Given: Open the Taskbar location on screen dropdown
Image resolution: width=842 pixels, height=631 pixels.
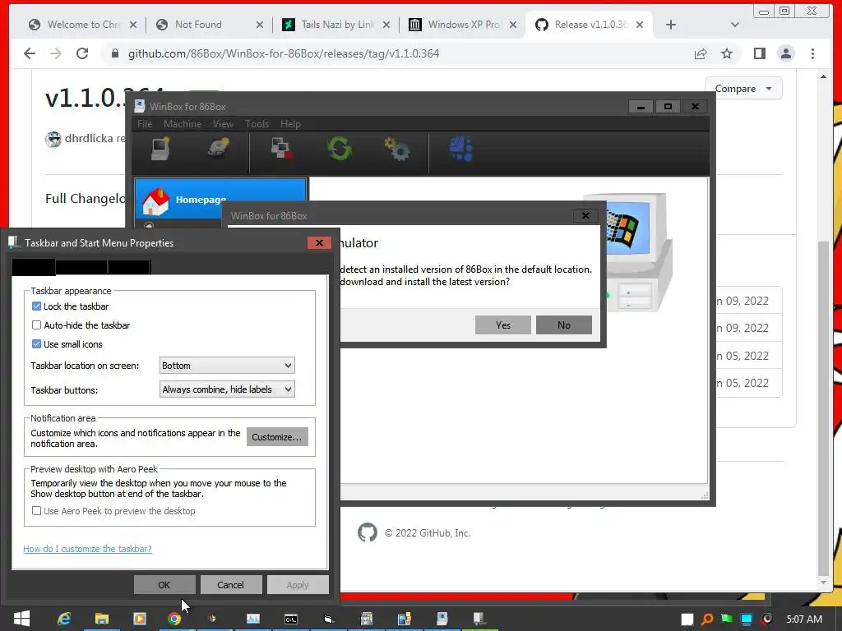Looking at the screenshot, I should pyautogui.click(x=227, y=366).
